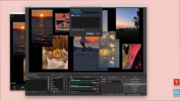
Task: Adjust Duration with the stepper arrows
Action: coord(121,82)
